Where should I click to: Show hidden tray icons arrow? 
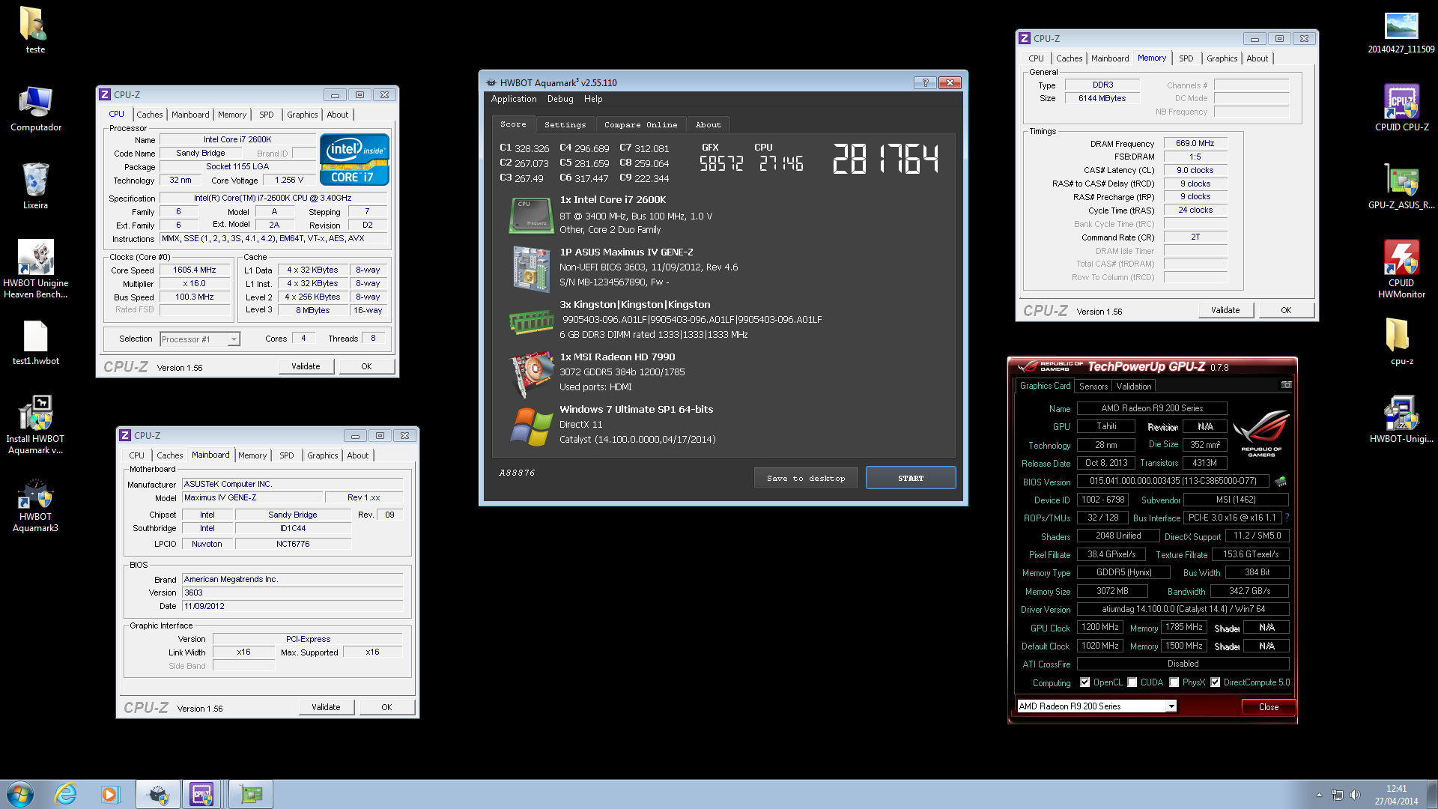[x=1319, y=795]
